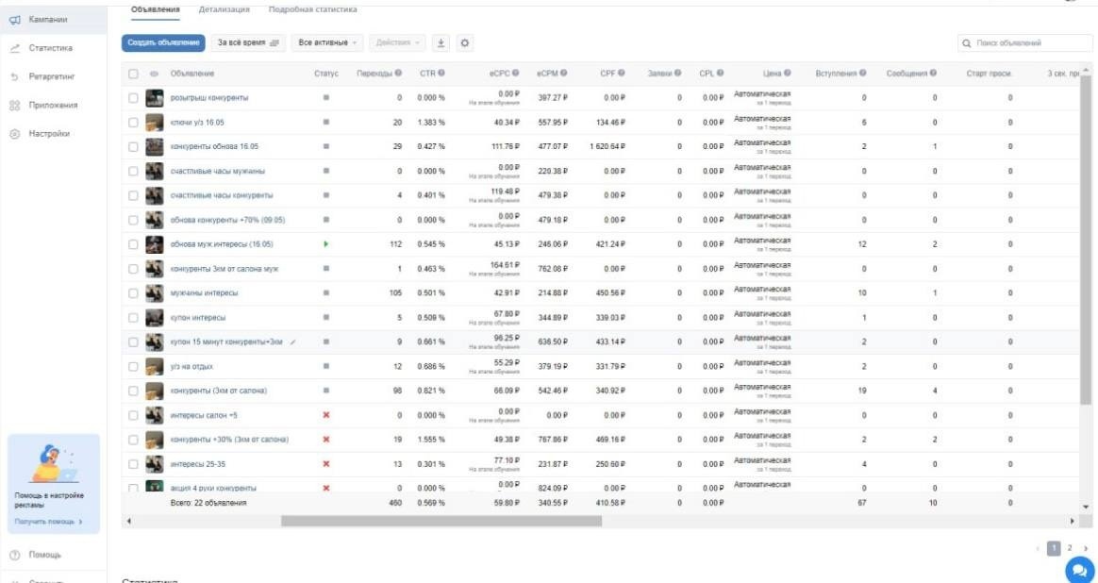Go to next page arrow in pagination
This screenshot has height=583, width=1098.
pyautogui.click(x=1086, y=548)
